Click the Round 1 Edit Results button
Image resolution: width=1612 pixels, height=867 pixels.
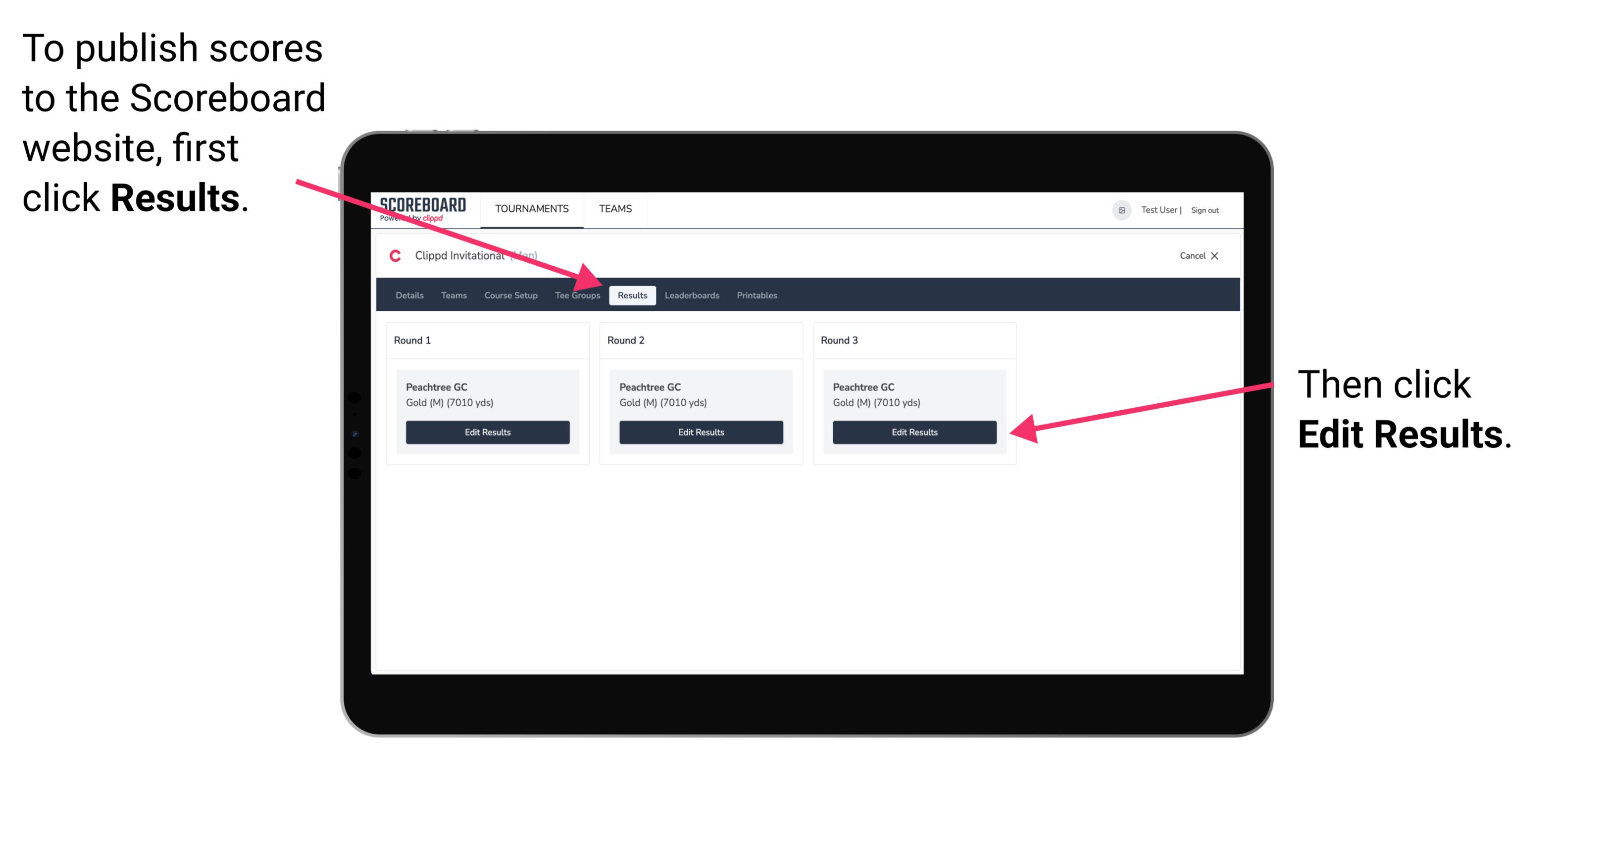tap(488, 433)
